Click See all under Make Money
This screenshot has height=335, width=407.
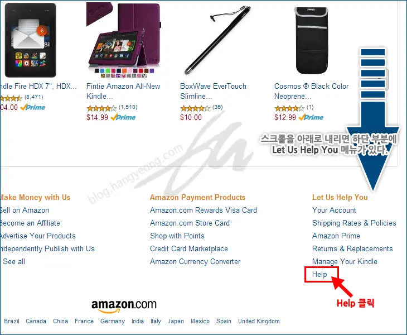point(14,261)
